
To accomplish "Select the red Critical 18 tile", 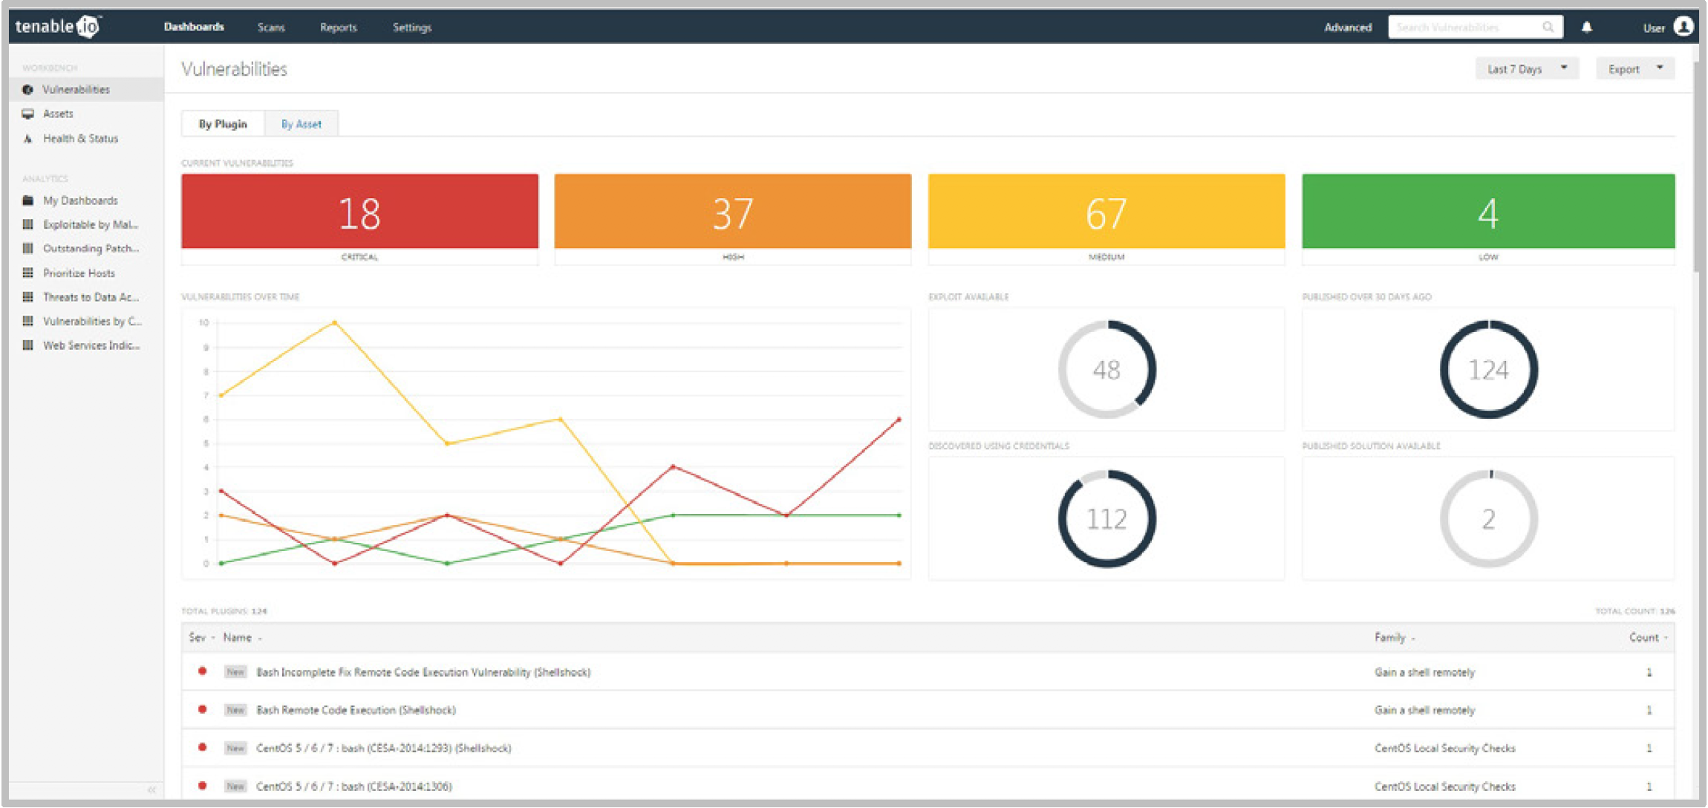I will click(360, 212).
